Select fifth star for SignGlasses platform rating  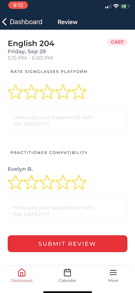pyautogui.click(x=79, y=92)
